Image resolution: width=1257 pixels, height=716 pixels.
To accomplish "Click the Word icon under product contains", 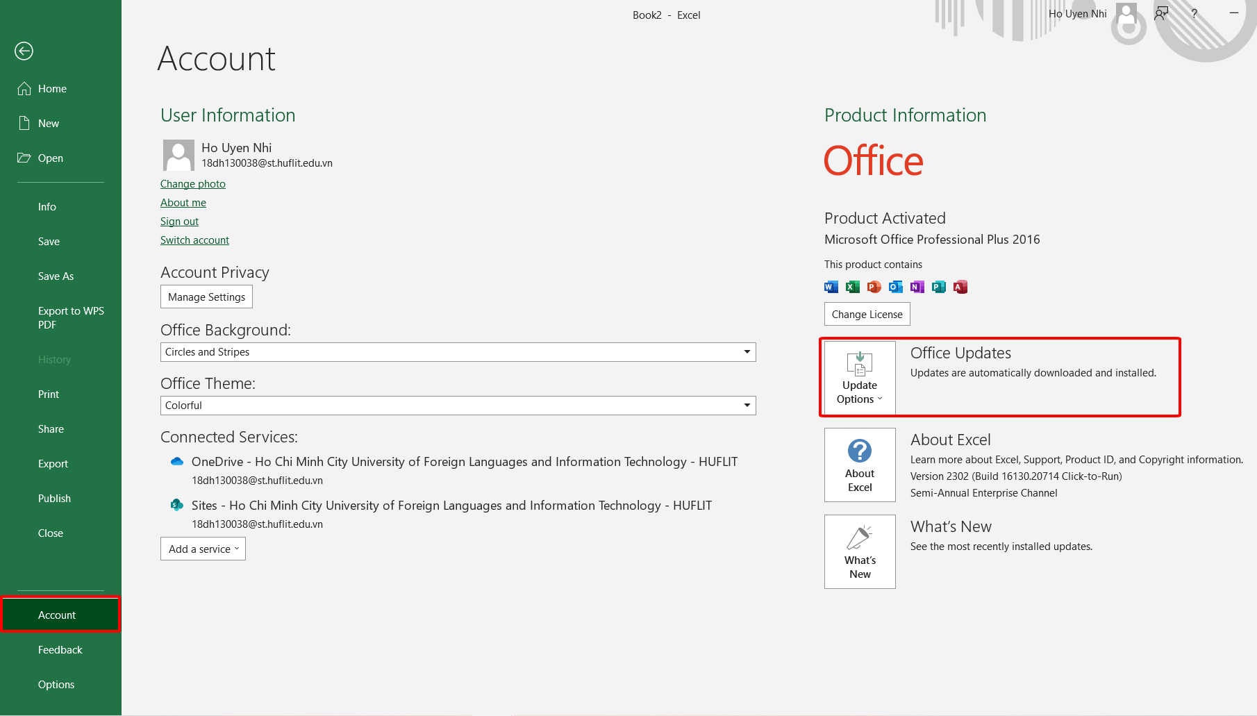I will 831,286.
